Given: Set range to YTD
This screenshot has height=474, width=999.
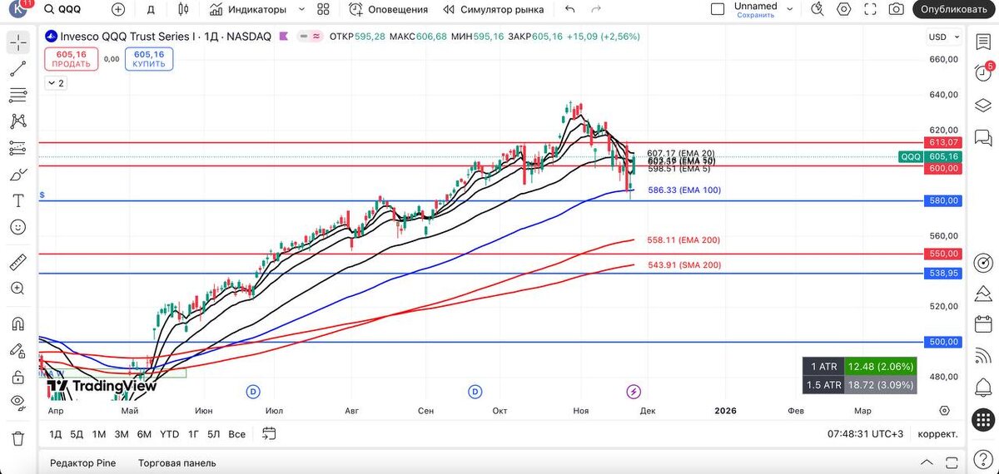Looking at the screenshot, I should point(169,434).
